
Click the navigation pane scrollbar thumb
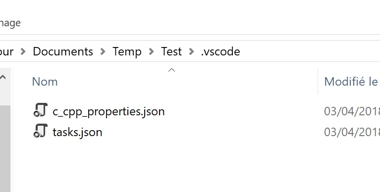[5, 148]
